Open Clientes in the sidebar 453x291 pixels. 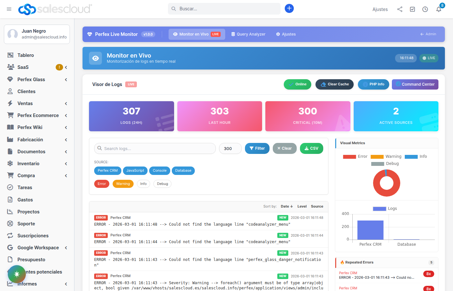coord(26,92)
